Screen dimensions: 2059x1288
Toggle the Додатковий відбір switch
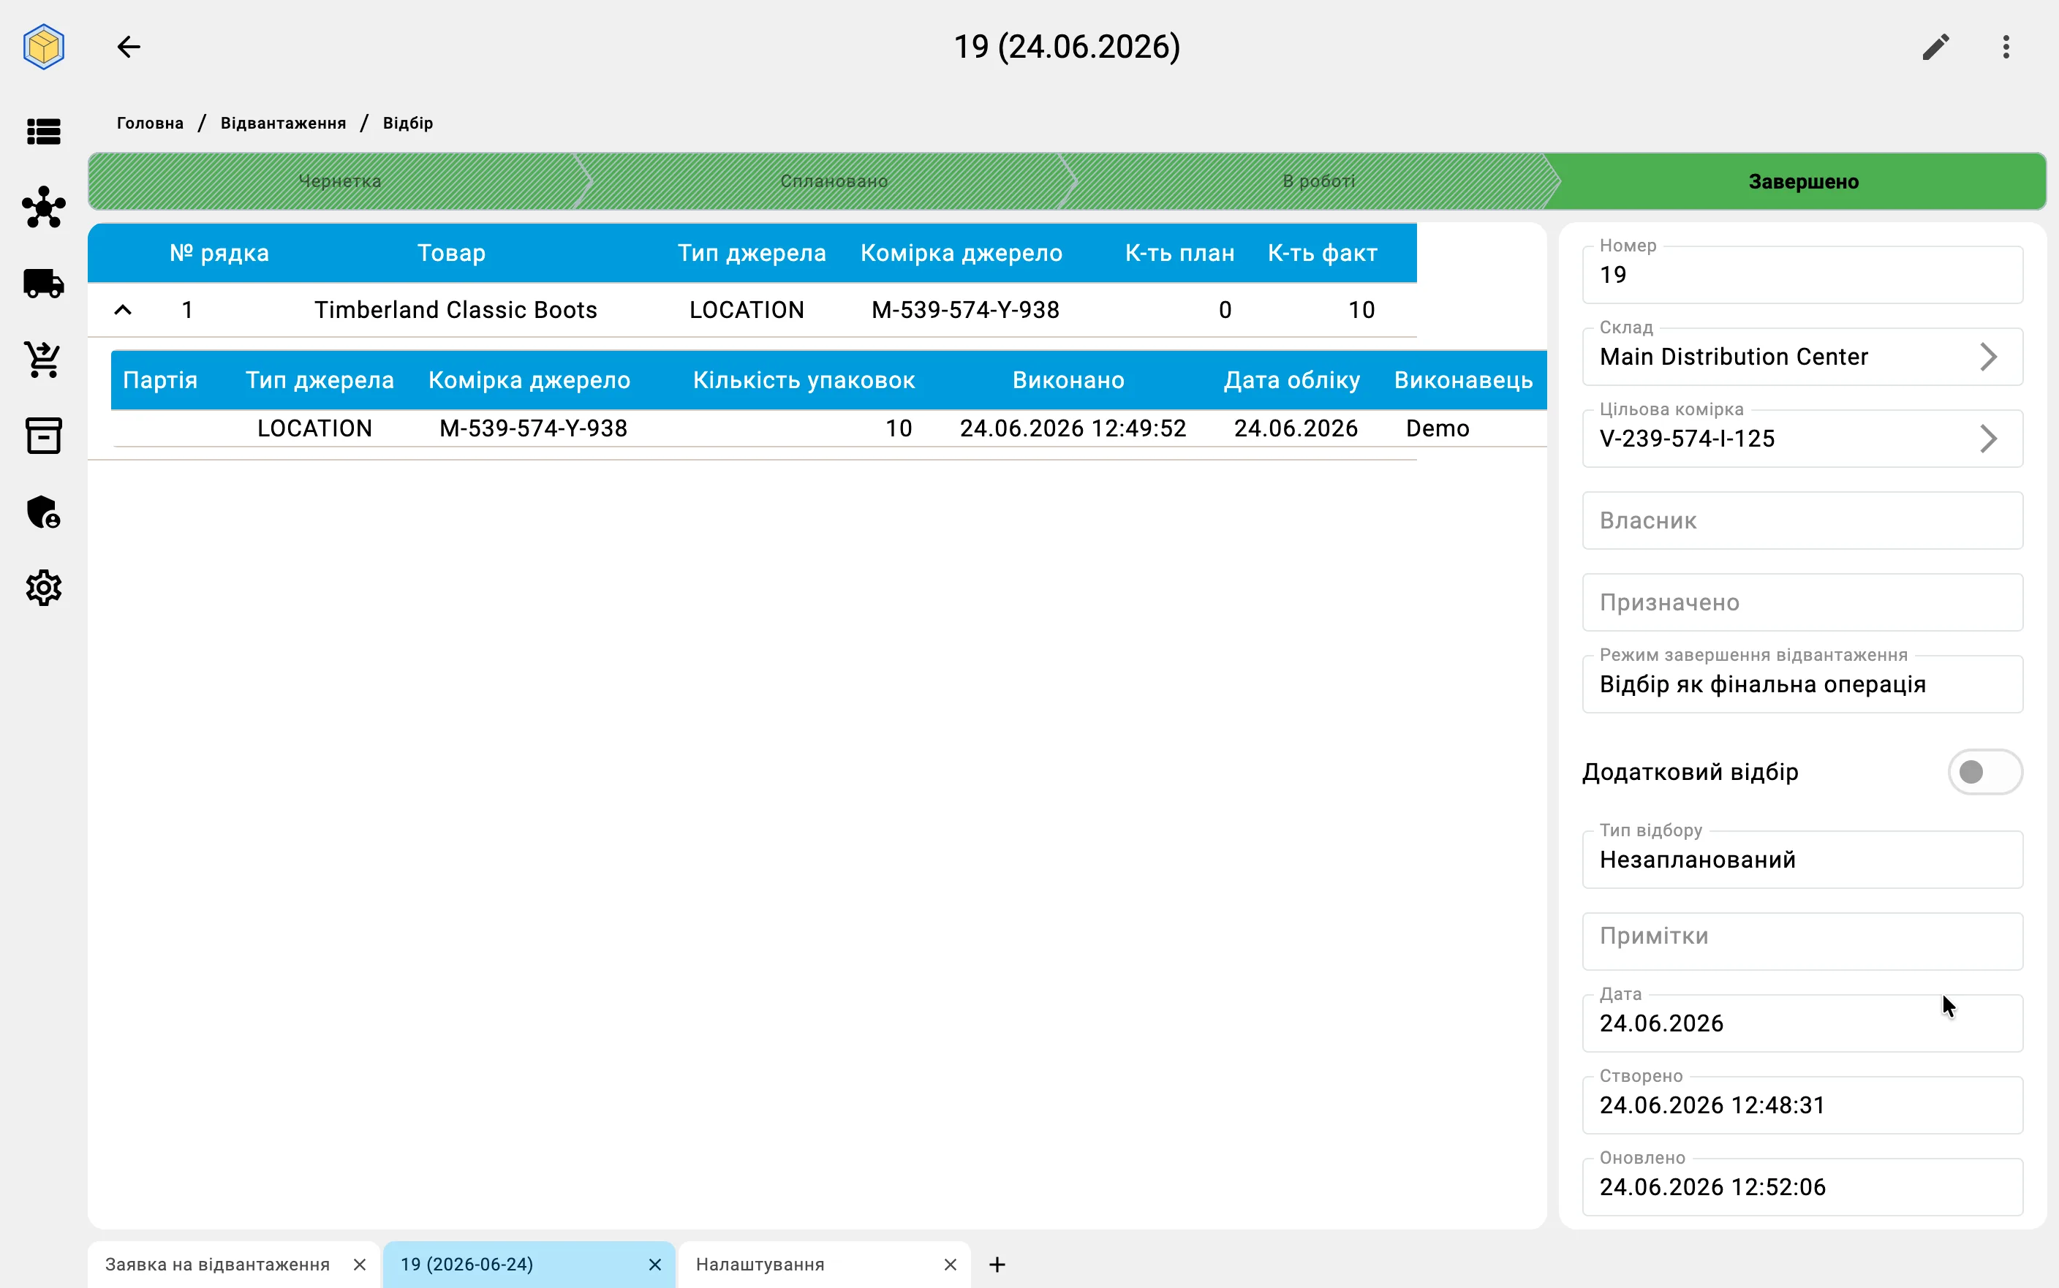1984,772
